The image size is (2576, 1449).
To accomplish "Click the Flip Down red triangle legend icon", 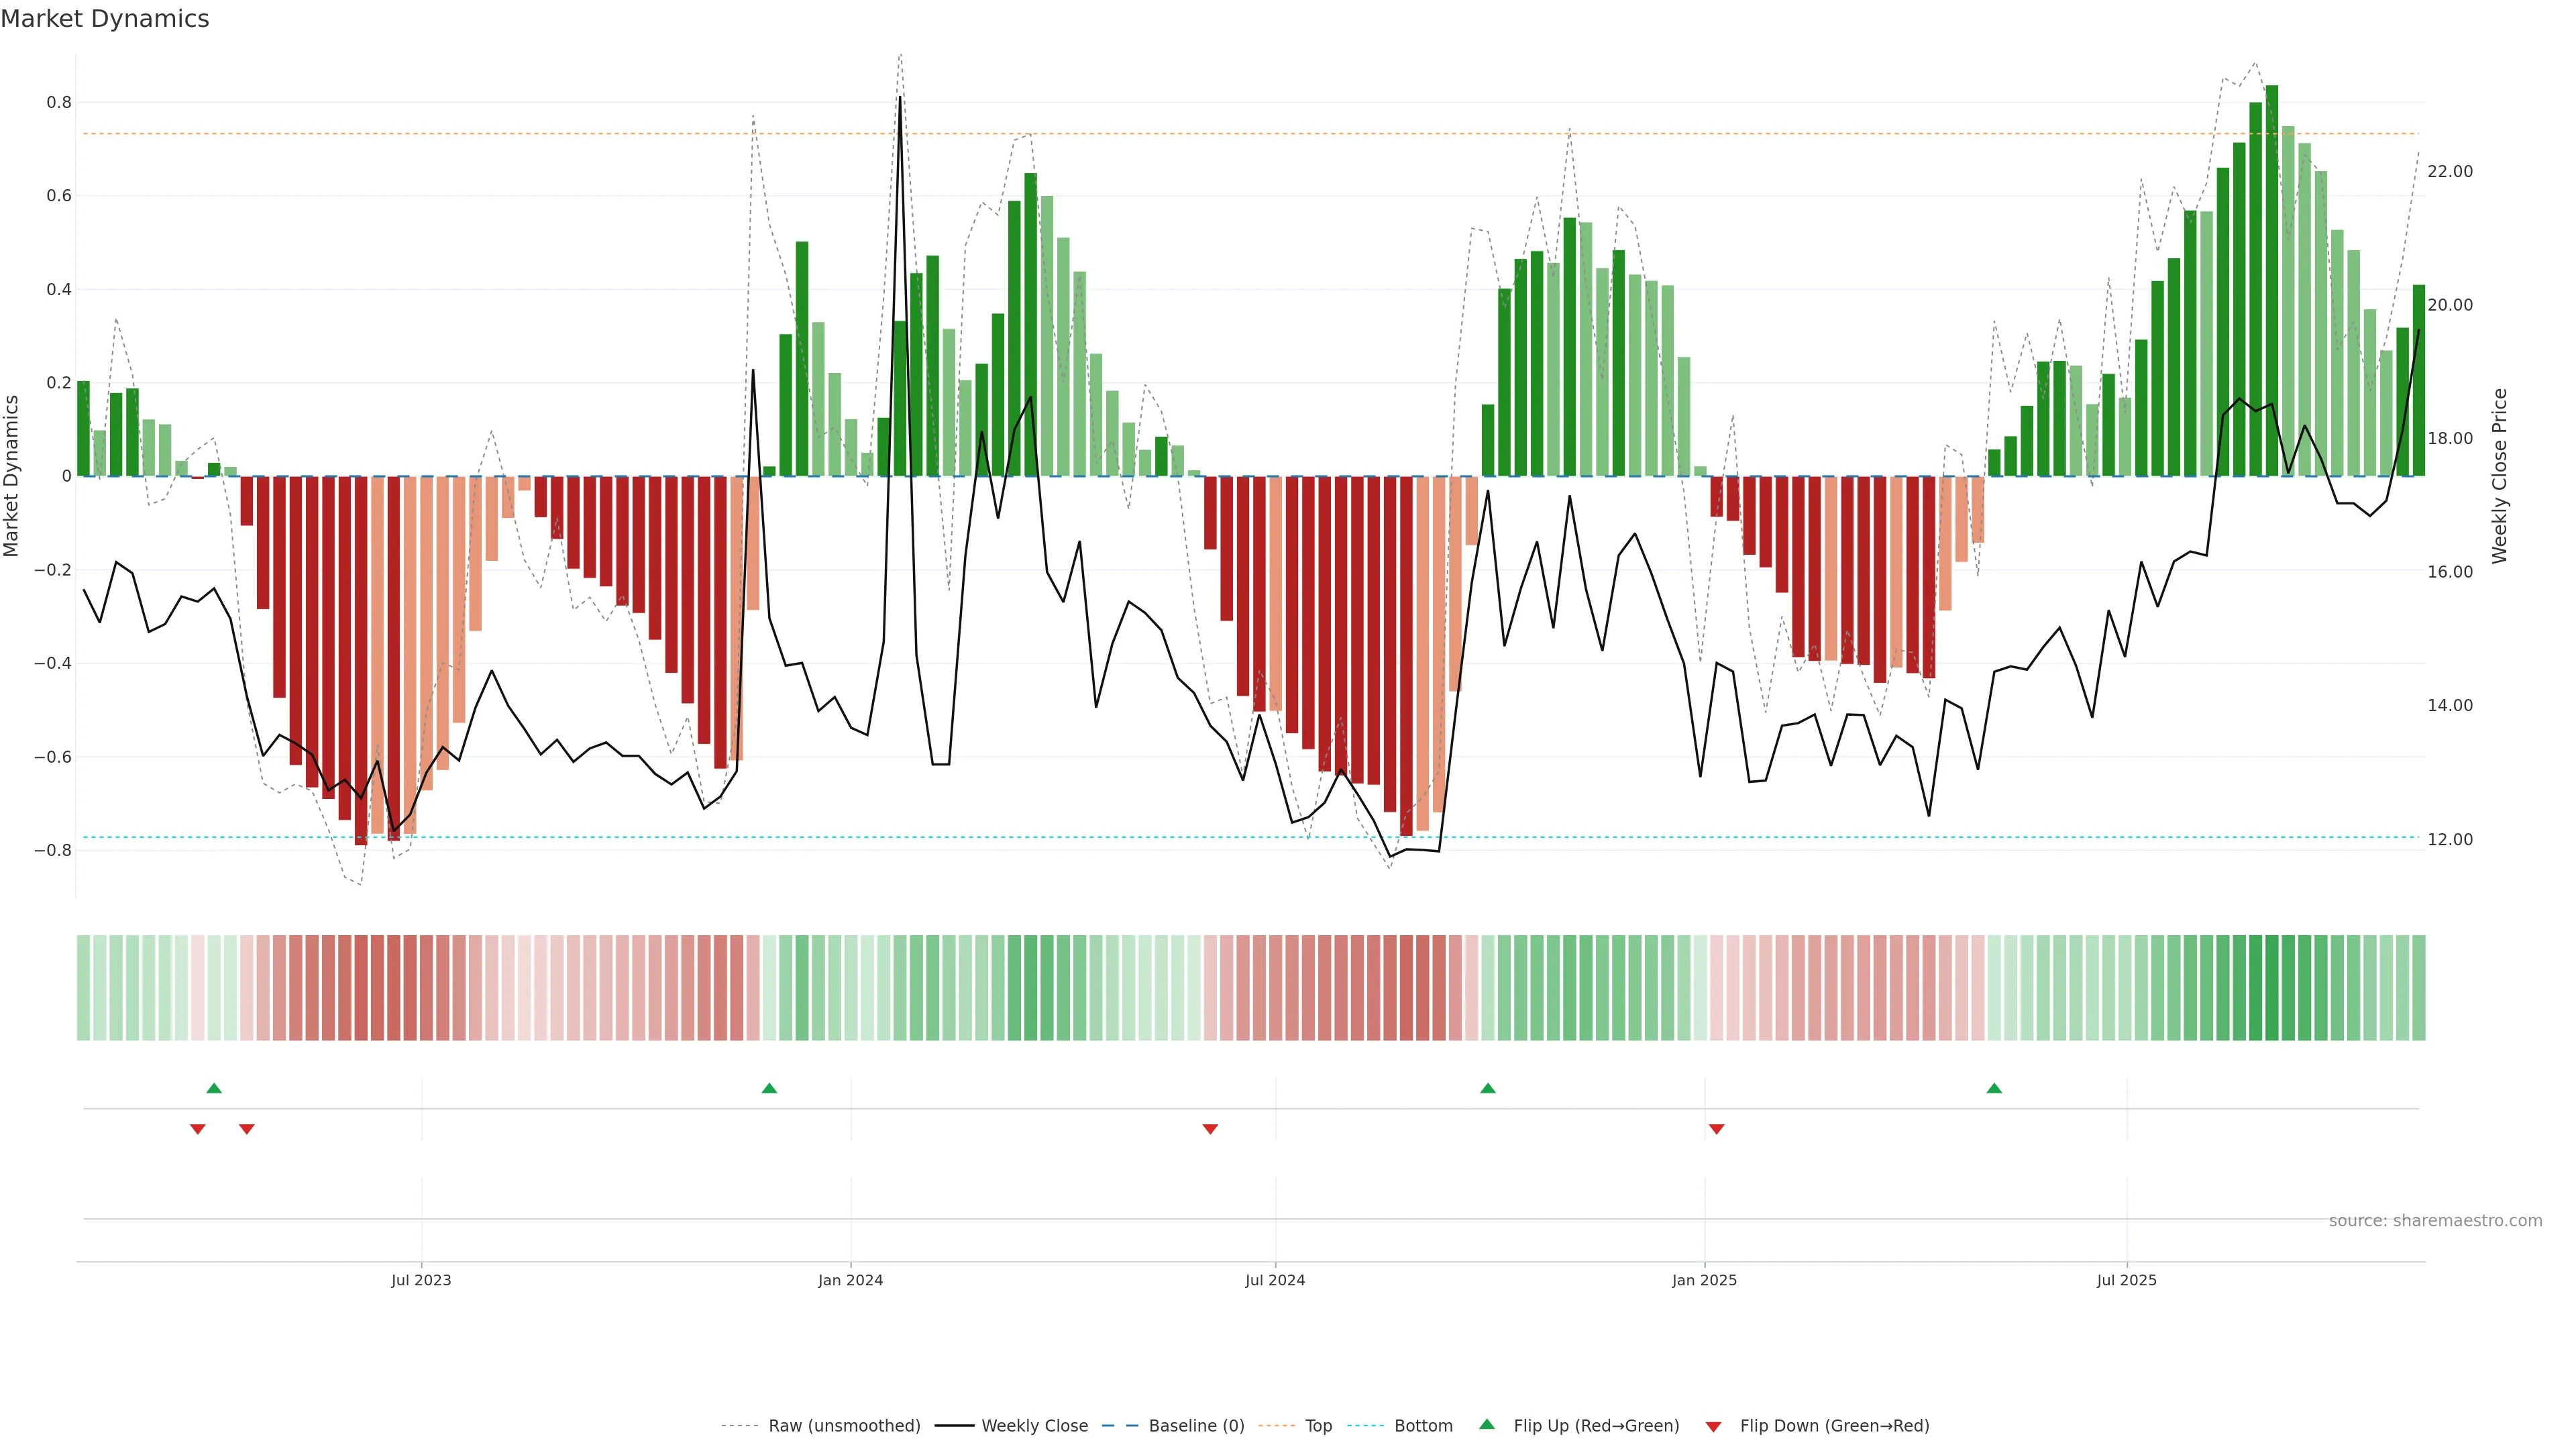I will 1713,1426.
